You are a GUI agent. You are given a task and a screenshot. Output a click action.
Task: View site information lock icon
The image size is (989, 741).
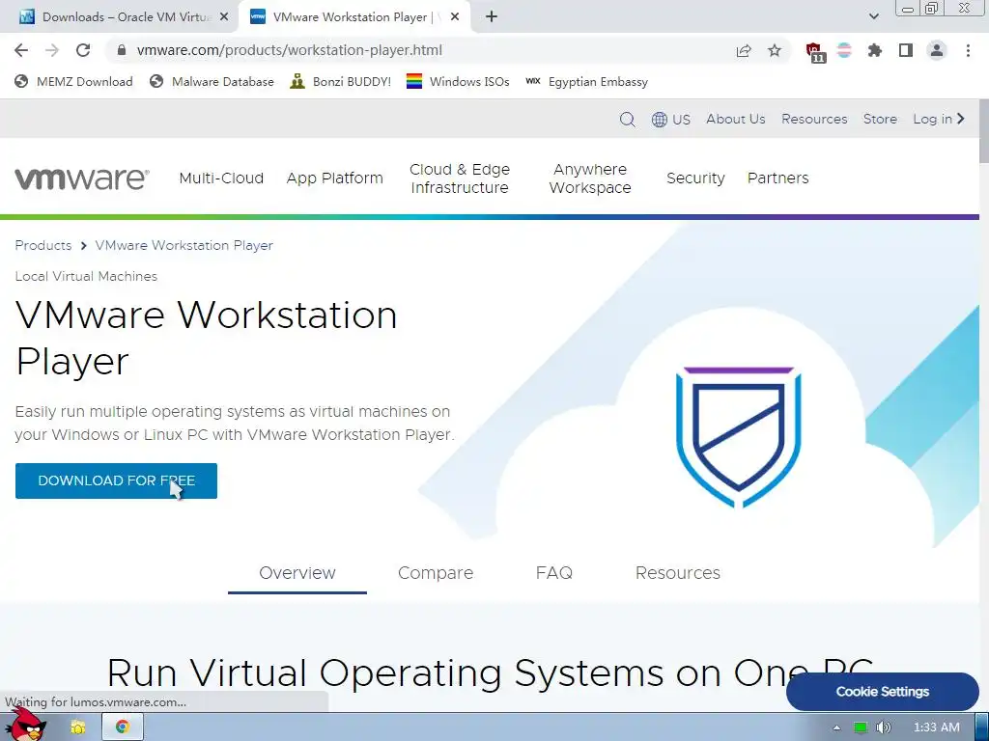(123, 50)
